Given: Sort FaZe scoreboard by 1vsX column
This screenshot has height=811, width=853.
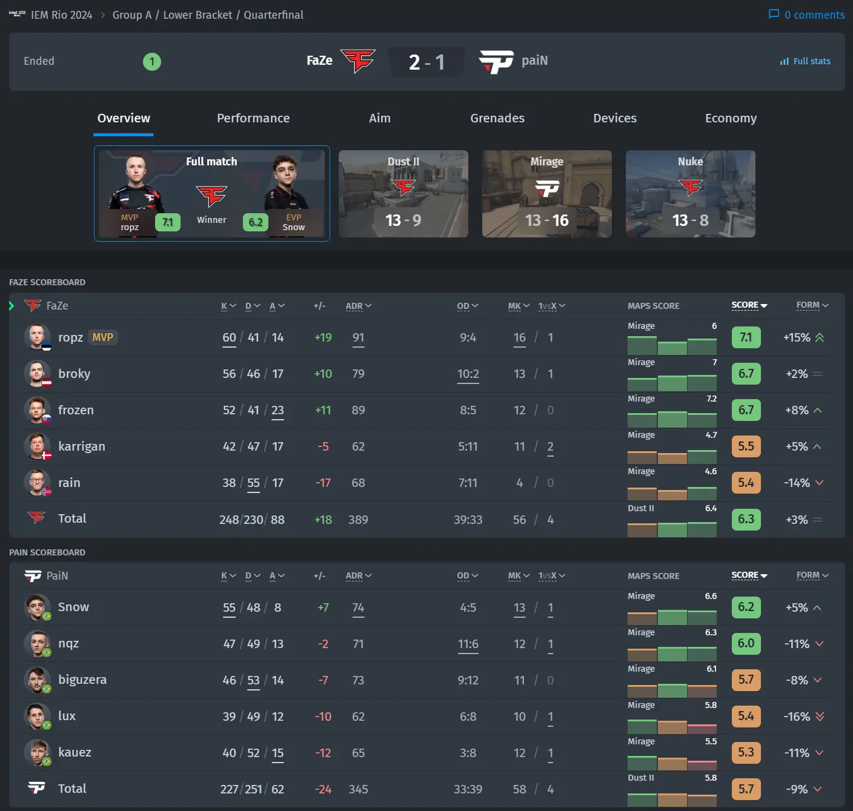Looking at the screenshot, I should pyautogui.click(x=552, y=306).
